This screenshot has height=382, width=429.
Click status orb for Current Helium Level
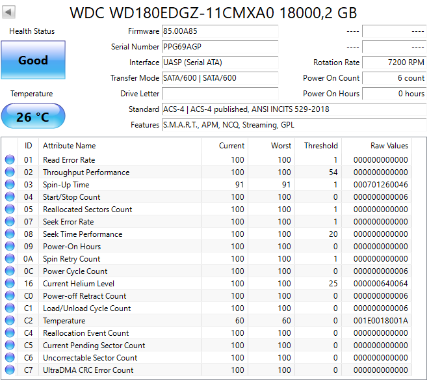10,284
